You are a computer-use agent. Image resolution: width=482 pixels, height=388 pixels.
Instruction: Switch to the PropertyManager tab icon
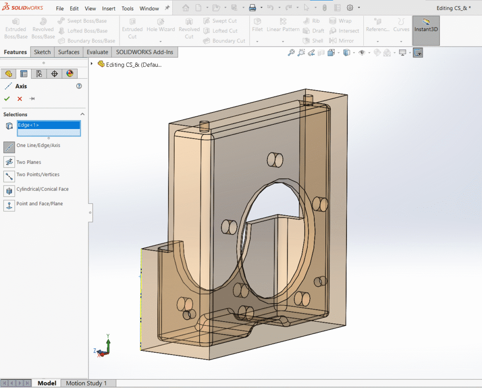click(24, 73)
